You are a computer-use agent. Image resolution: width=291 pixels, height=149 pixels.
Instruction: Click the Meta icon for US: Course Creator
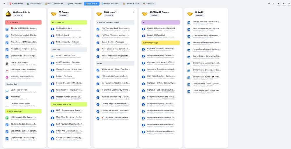pyautogui.click(x=7, y=91)
